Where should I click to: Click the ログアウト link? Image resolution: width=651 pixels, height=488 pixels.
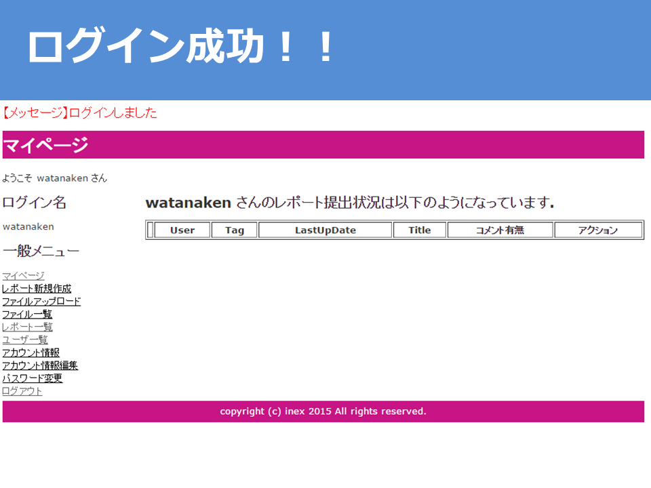click(x=22, y=391)
